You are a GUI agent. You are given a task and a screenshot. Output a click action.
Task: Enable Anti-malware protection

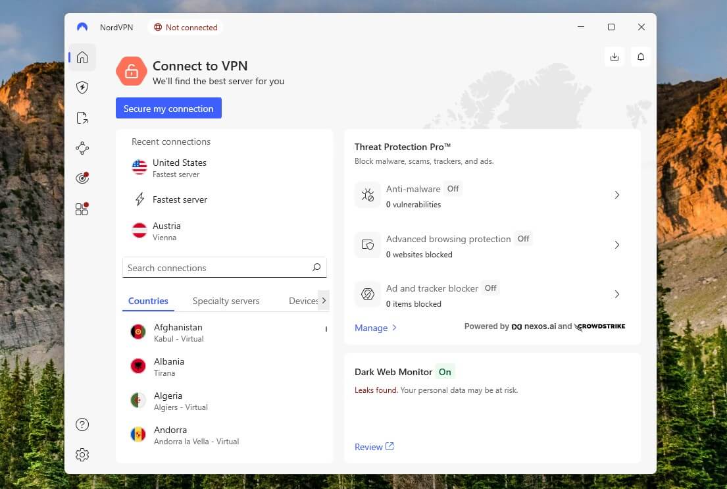(x=453, y=188)
